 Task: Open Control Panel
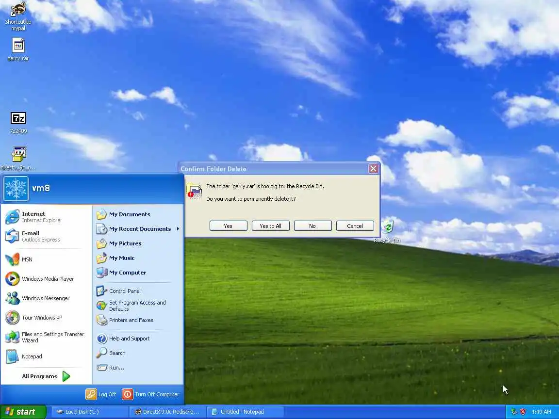point(138,291)
